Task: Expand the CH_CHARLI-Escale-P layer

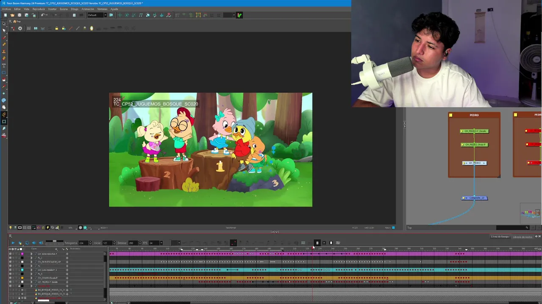Action: (x=31, y=278)
